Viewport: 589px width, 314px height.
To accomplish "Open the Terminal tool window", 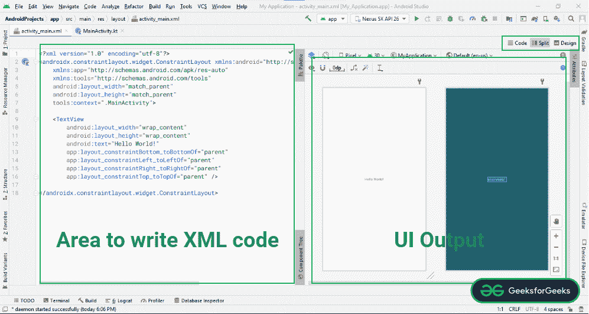I will [x=56, y=300].
